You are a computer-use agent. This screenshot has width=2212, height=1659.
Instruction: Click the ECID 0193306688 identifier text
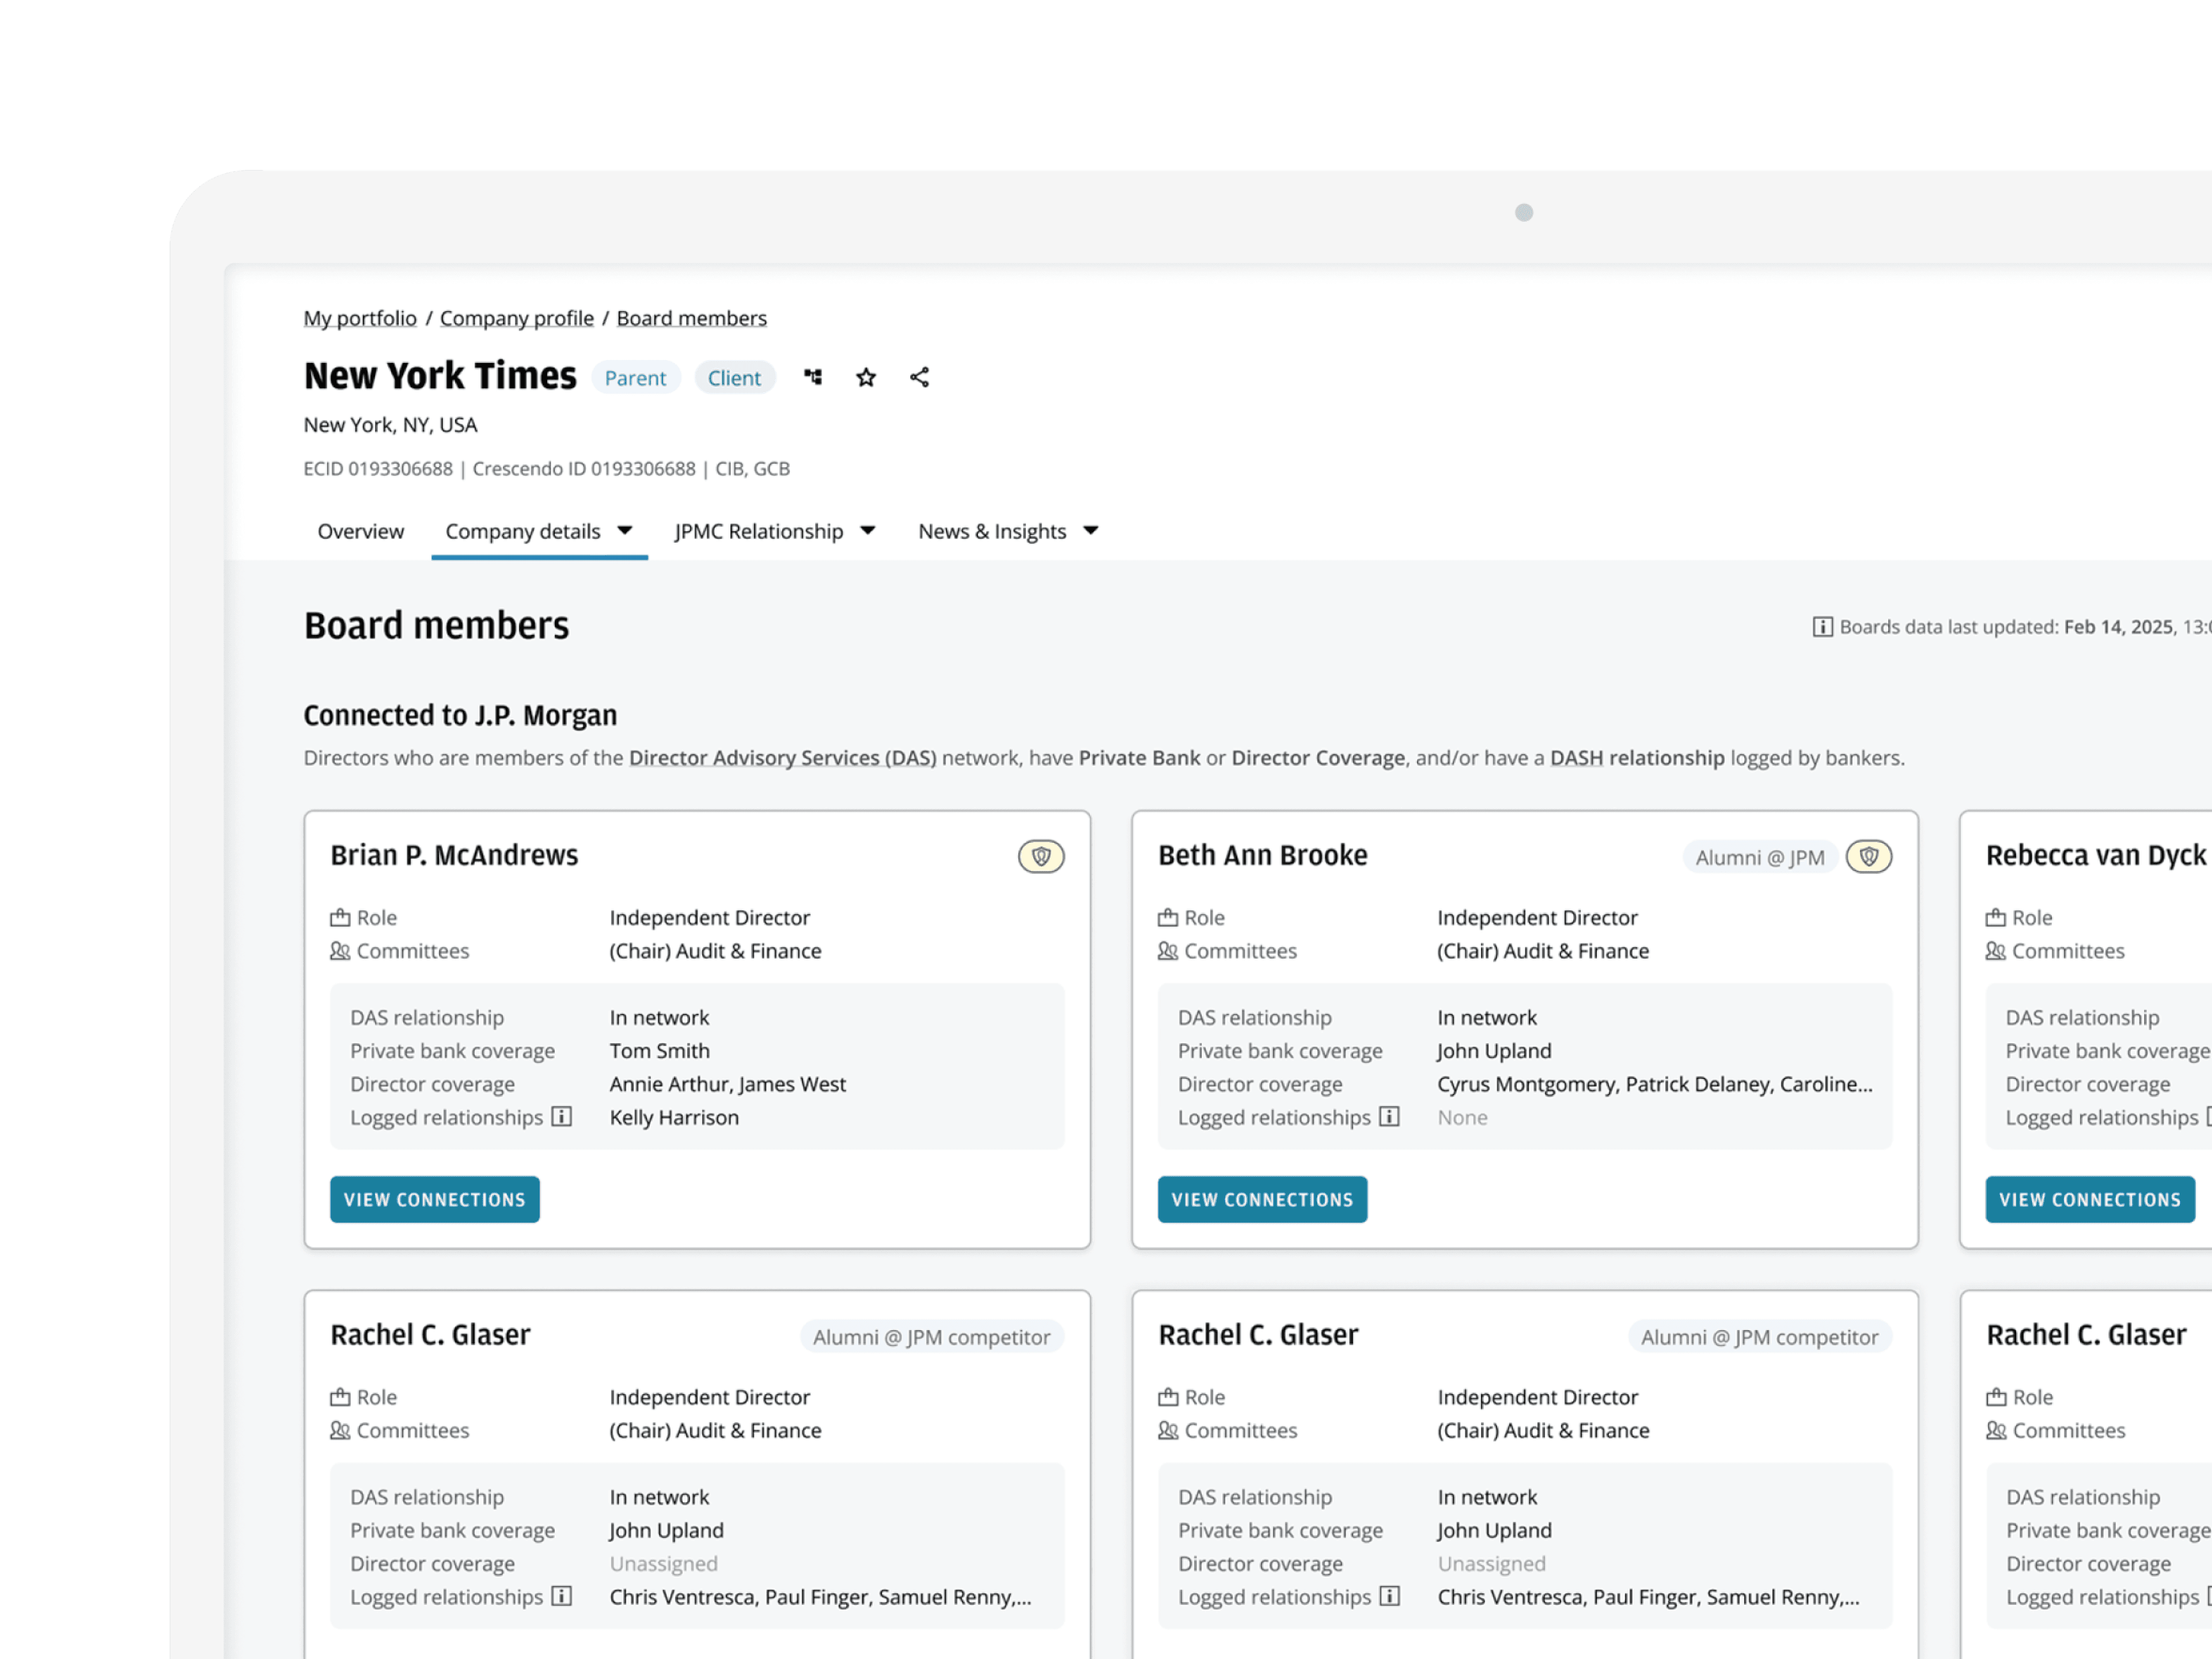pos(378,469)
